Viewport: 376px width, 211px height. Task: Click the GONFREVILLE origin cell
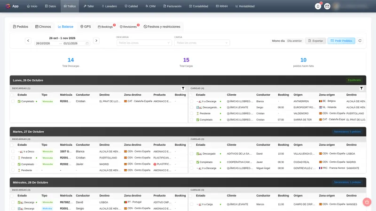click(305, 168)
